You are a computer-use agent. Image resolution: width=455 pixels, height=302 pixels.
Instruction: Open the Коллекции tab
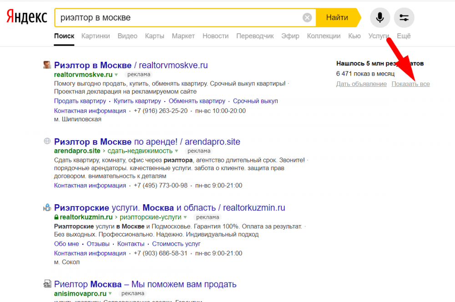coord(324,36)
